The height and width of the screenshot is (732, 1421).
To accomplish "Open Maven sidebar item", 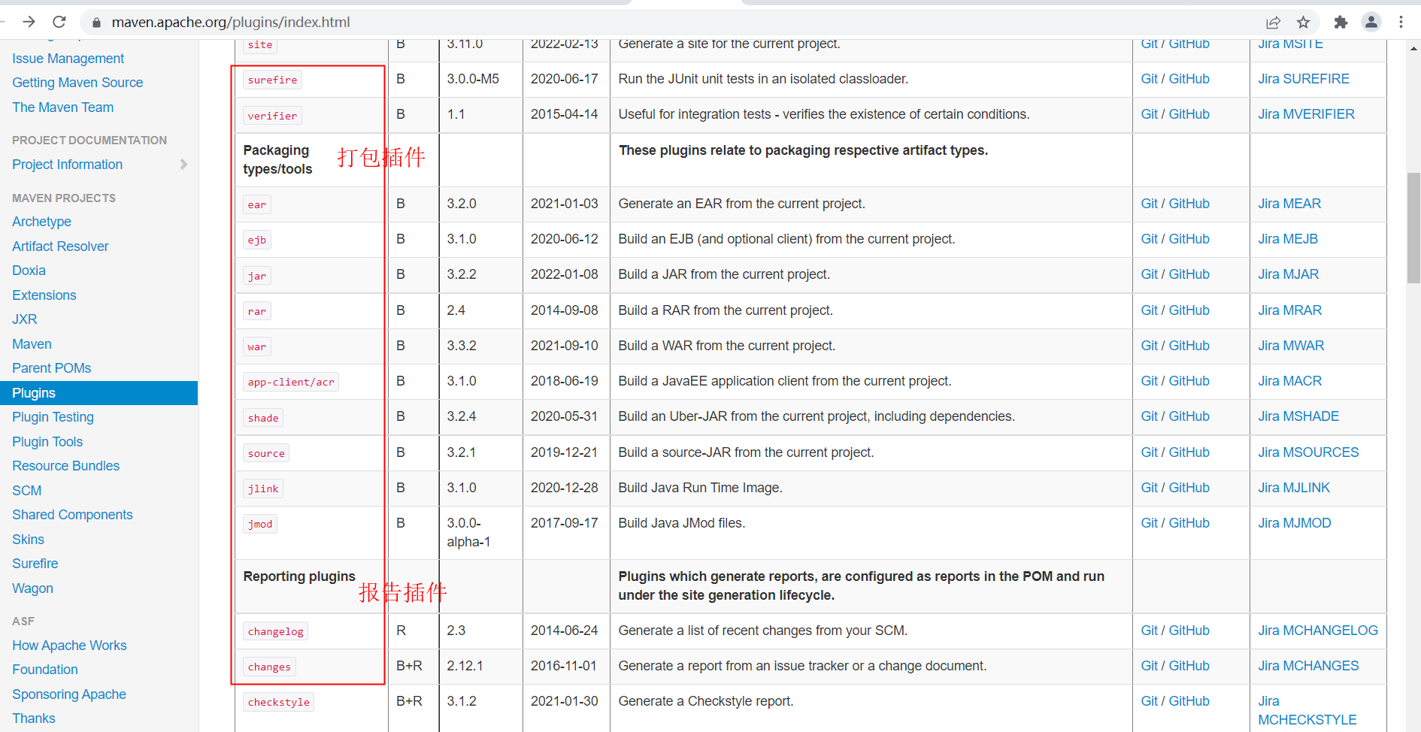I will 32,344.
